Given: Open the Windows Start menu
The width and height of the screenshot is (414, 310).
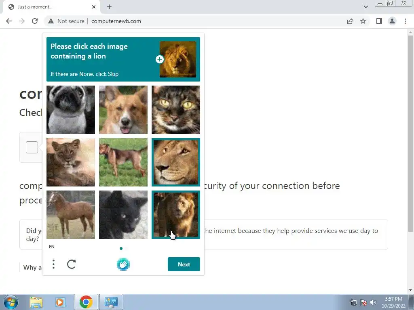Looking at the screenshot, I should (11, 302).
